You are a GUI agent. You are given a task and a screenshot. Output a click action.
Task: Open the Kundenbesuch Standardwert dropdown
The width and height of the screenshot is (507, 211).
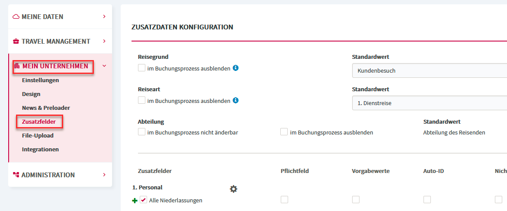[430, 70]
